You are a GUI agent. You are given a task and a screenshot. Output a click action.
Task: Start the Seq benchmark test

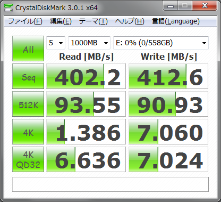coord(28,76)
